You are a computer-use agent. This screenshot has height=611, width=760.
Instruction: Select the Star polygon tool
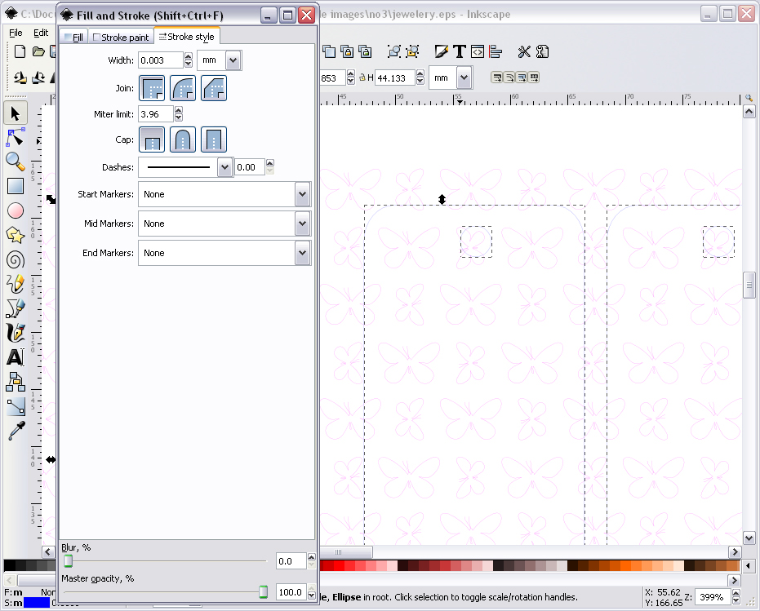(15, 235)
